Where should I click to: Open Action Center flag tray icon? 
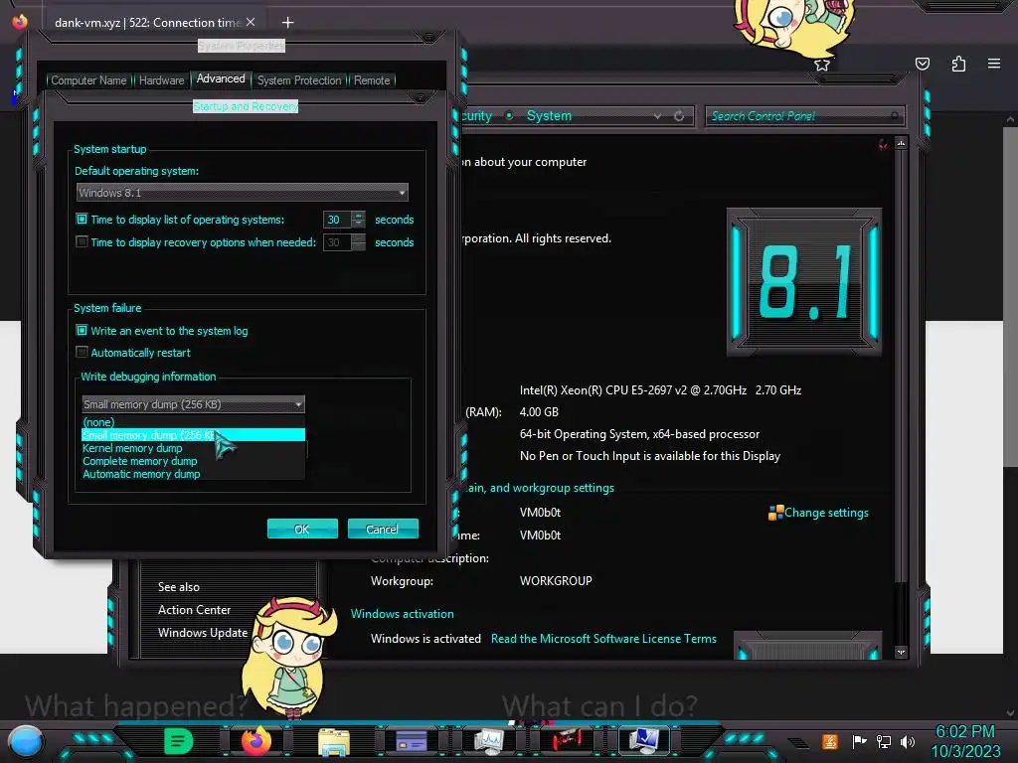(x=859, y=741)
